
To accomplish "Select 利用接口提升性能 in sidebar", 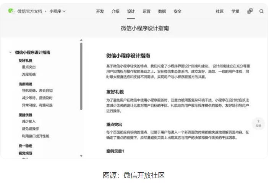I will pyautogui.click(x=36, y=136).
